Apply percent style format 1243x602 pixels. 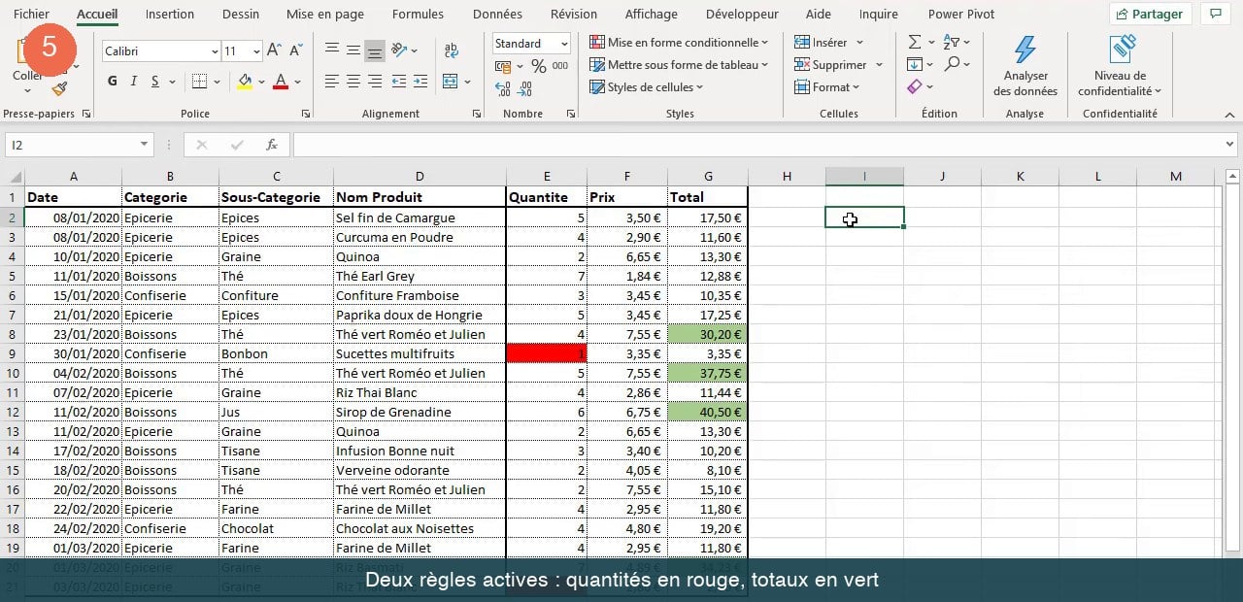pyautogui.click(x=538, y=66)
